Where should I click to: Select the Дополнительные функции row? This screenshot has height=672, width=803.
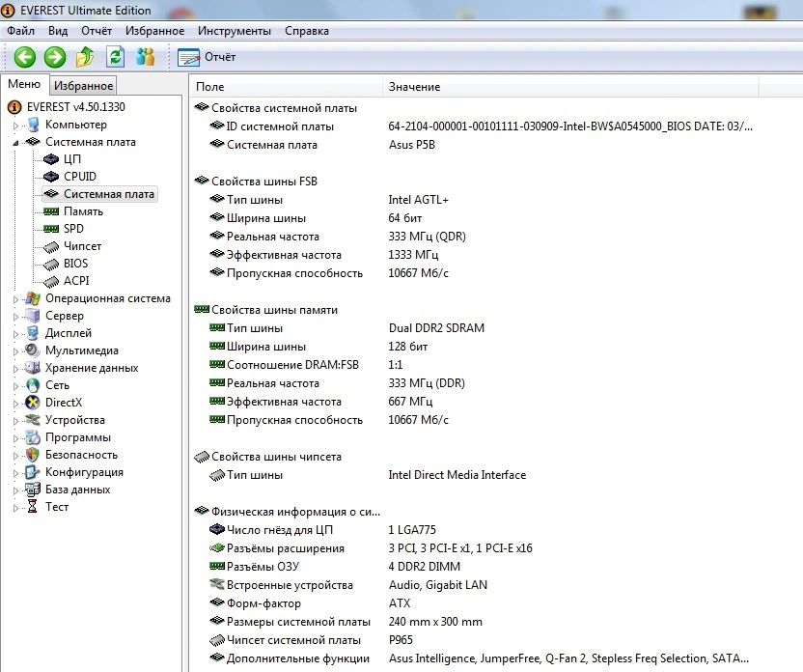click(x=480, y=658)
